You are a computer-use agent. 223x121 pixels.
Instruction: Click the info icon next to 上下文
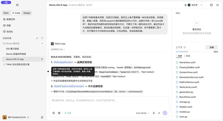click(185, 47)
